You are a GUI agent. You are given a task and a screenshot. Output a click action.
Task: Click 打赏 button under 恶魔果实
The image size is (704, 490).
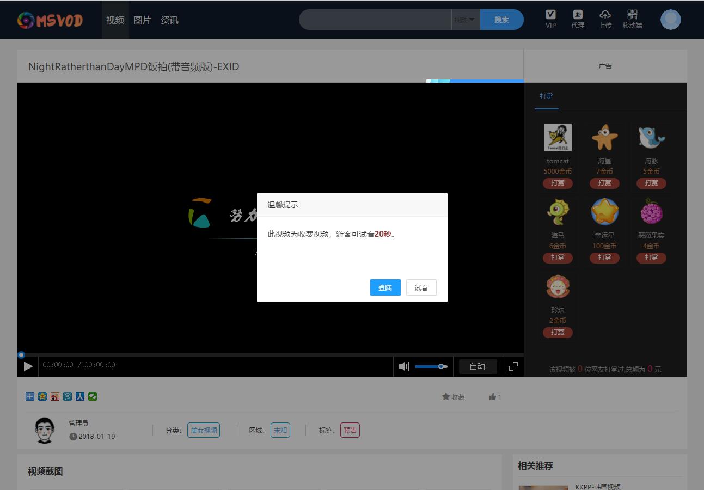click(x=651, y=258)
